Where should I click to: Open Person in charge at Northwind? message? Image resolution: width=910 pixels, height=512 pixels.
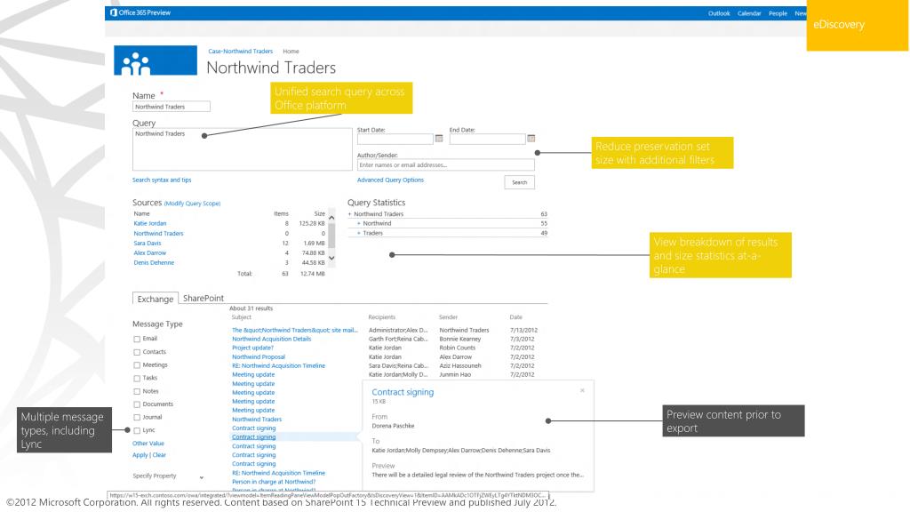(274, 482)
